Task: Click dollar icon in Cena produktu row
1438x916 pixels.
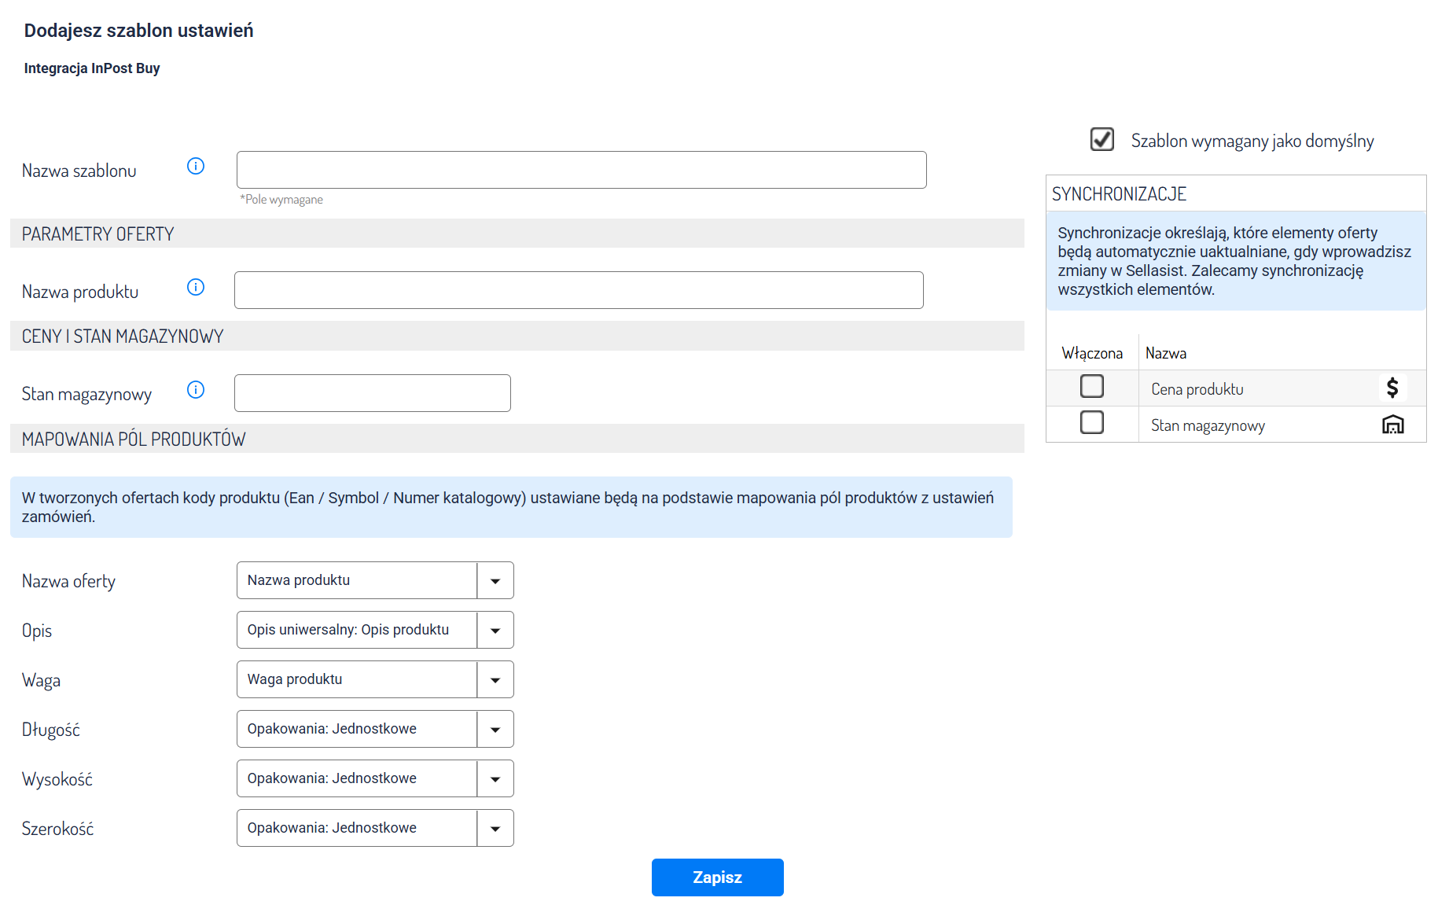Action: (1392, 388)
